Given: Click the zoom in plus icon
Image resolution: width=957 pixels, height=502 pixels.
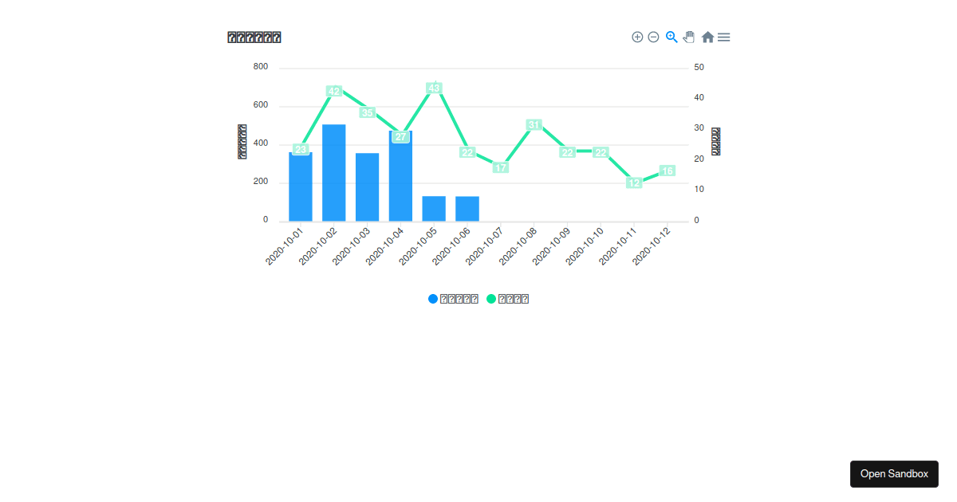Looking at the screenshot, I should click(637, 37).
